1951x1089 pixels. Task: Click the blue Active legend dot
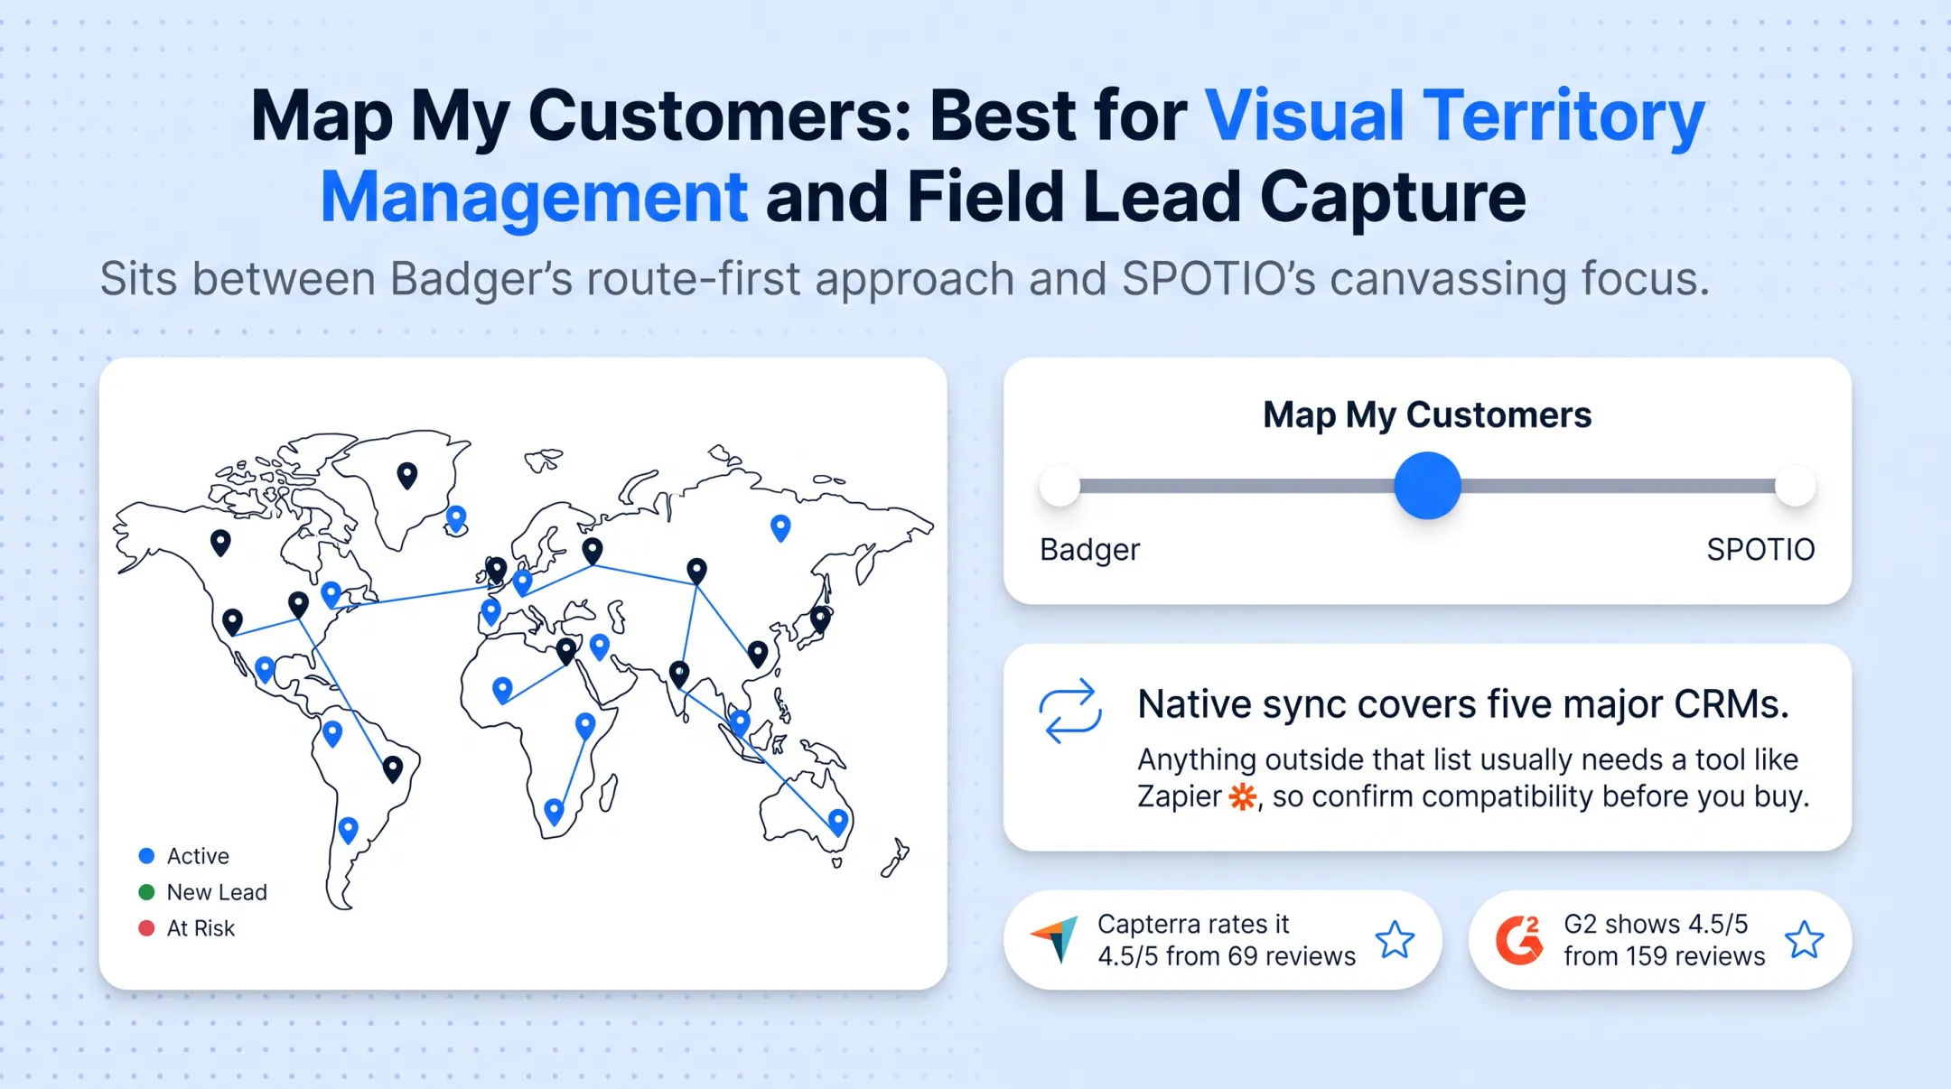tap(146, 855)
